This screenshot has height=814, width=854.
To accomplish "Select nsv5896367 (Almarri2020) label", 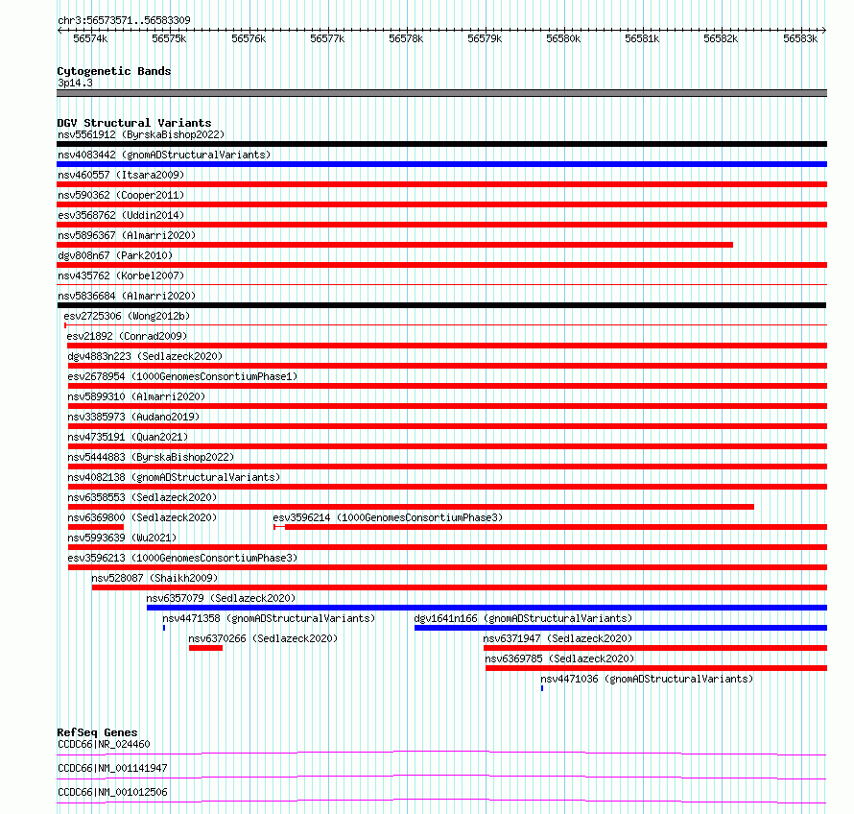I will (127, 235).
